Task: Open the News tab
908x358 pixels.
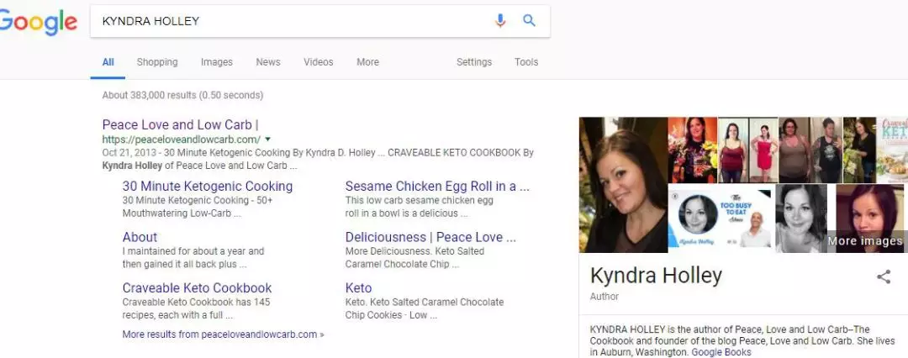Action: point(268,62)
